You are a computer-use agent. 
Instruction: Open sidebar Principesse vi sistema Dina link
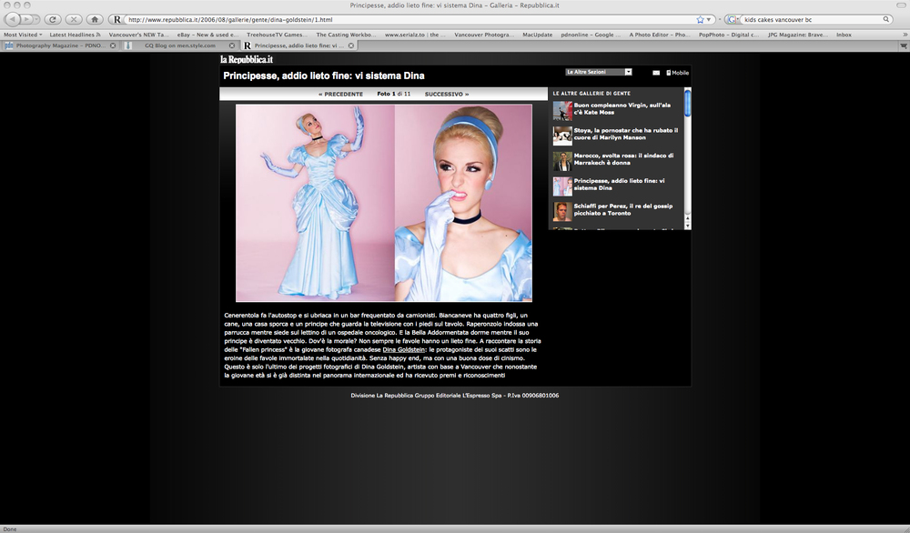[619, 185]
